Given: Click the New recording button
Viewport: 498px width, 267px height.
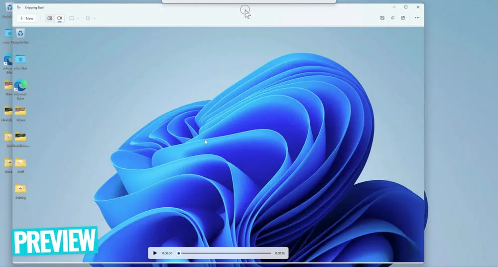Looking at the screenshot, I should 26,18.
